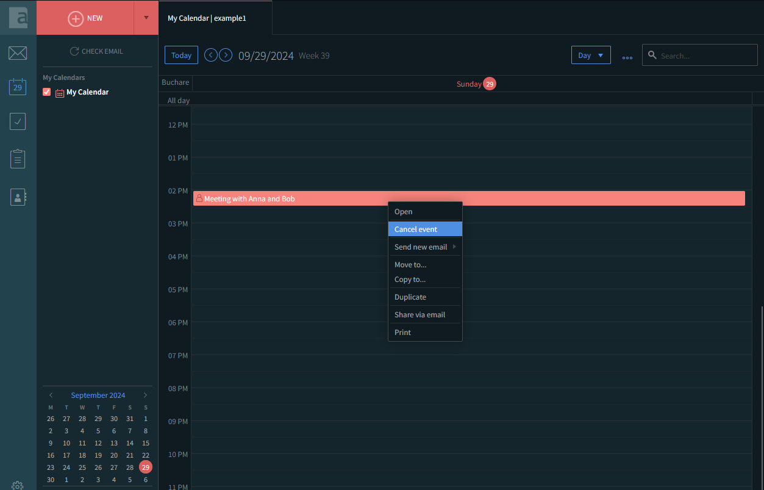764x490 pixels.
Task: Open settings gear icon at bottom
Action: pyautogui.click(x=18, y=486)
